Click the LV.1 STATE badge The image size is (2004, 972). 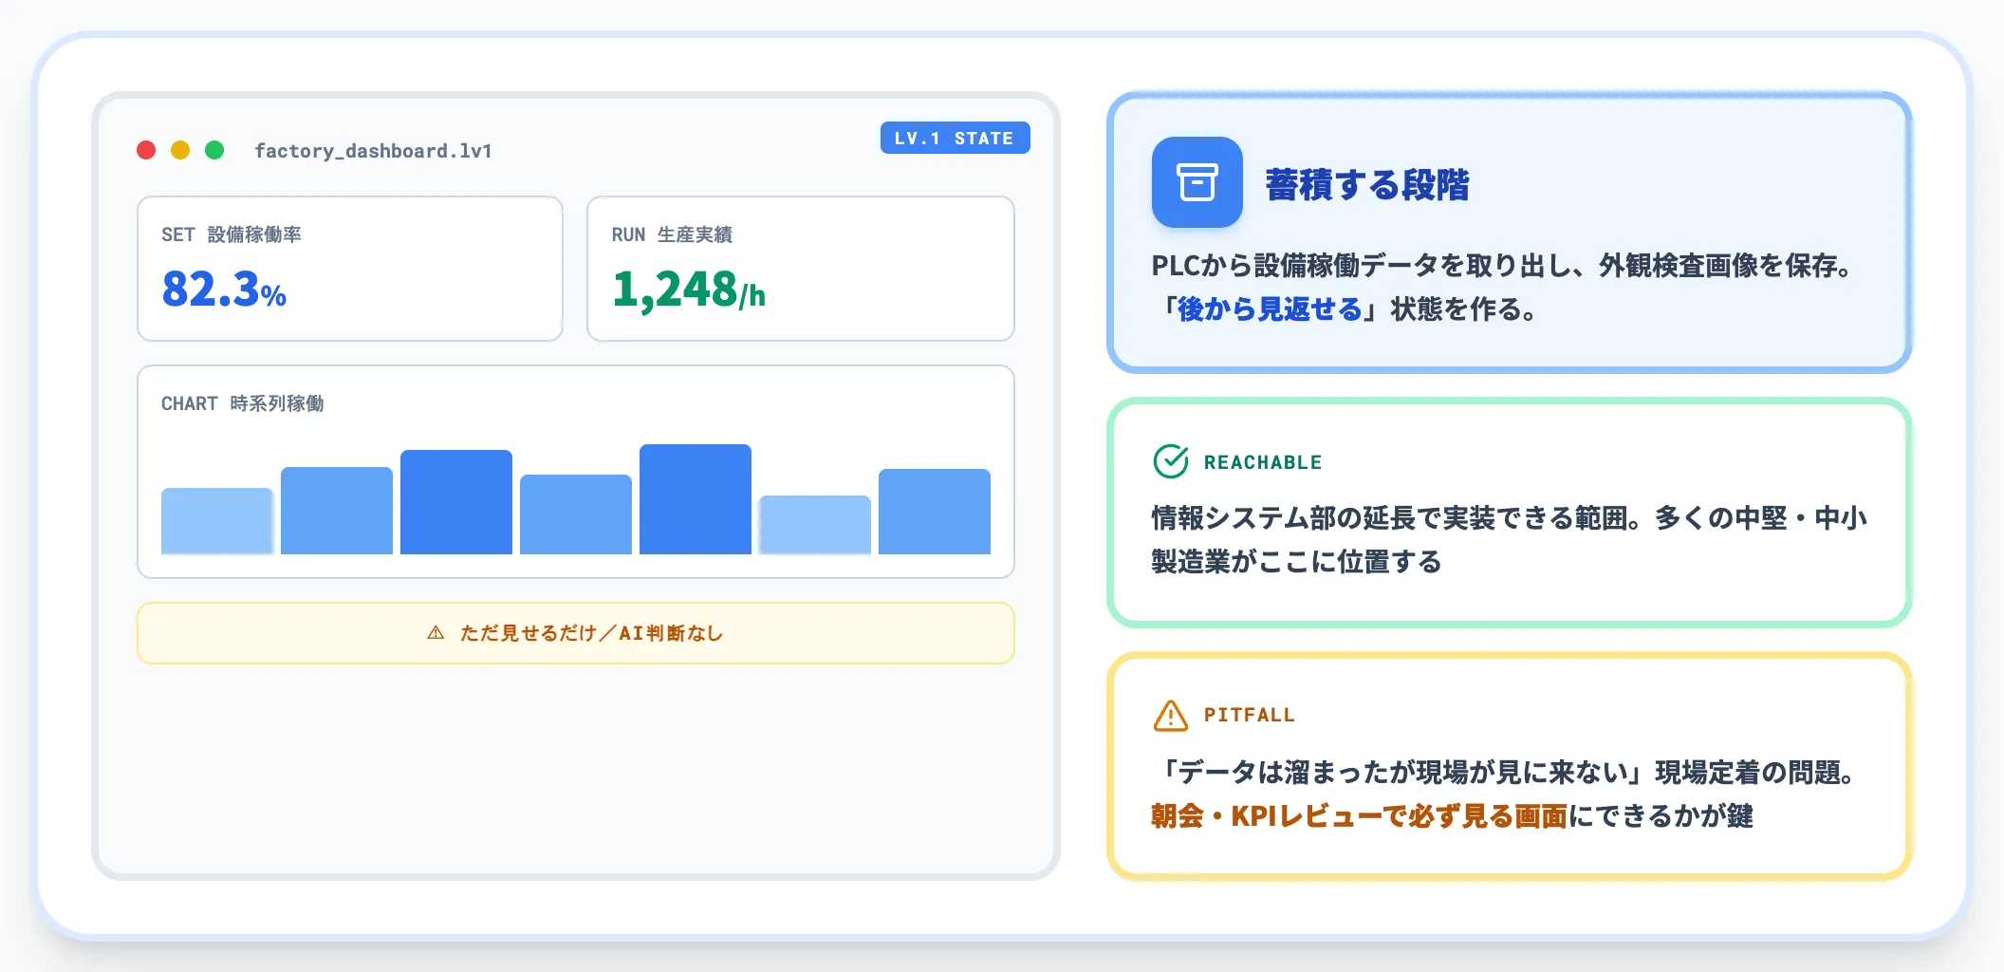[955, 138]
